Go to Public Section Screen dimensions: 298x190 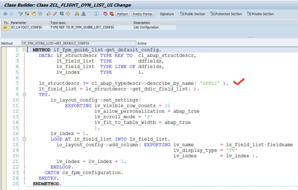point(193,14)
